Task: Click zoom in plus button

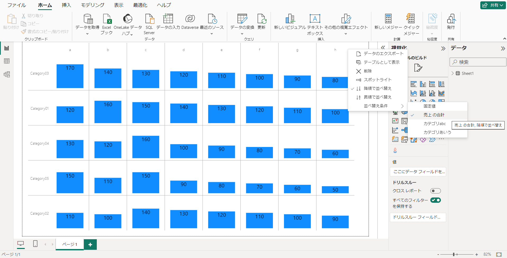Action: coord(477,254)
